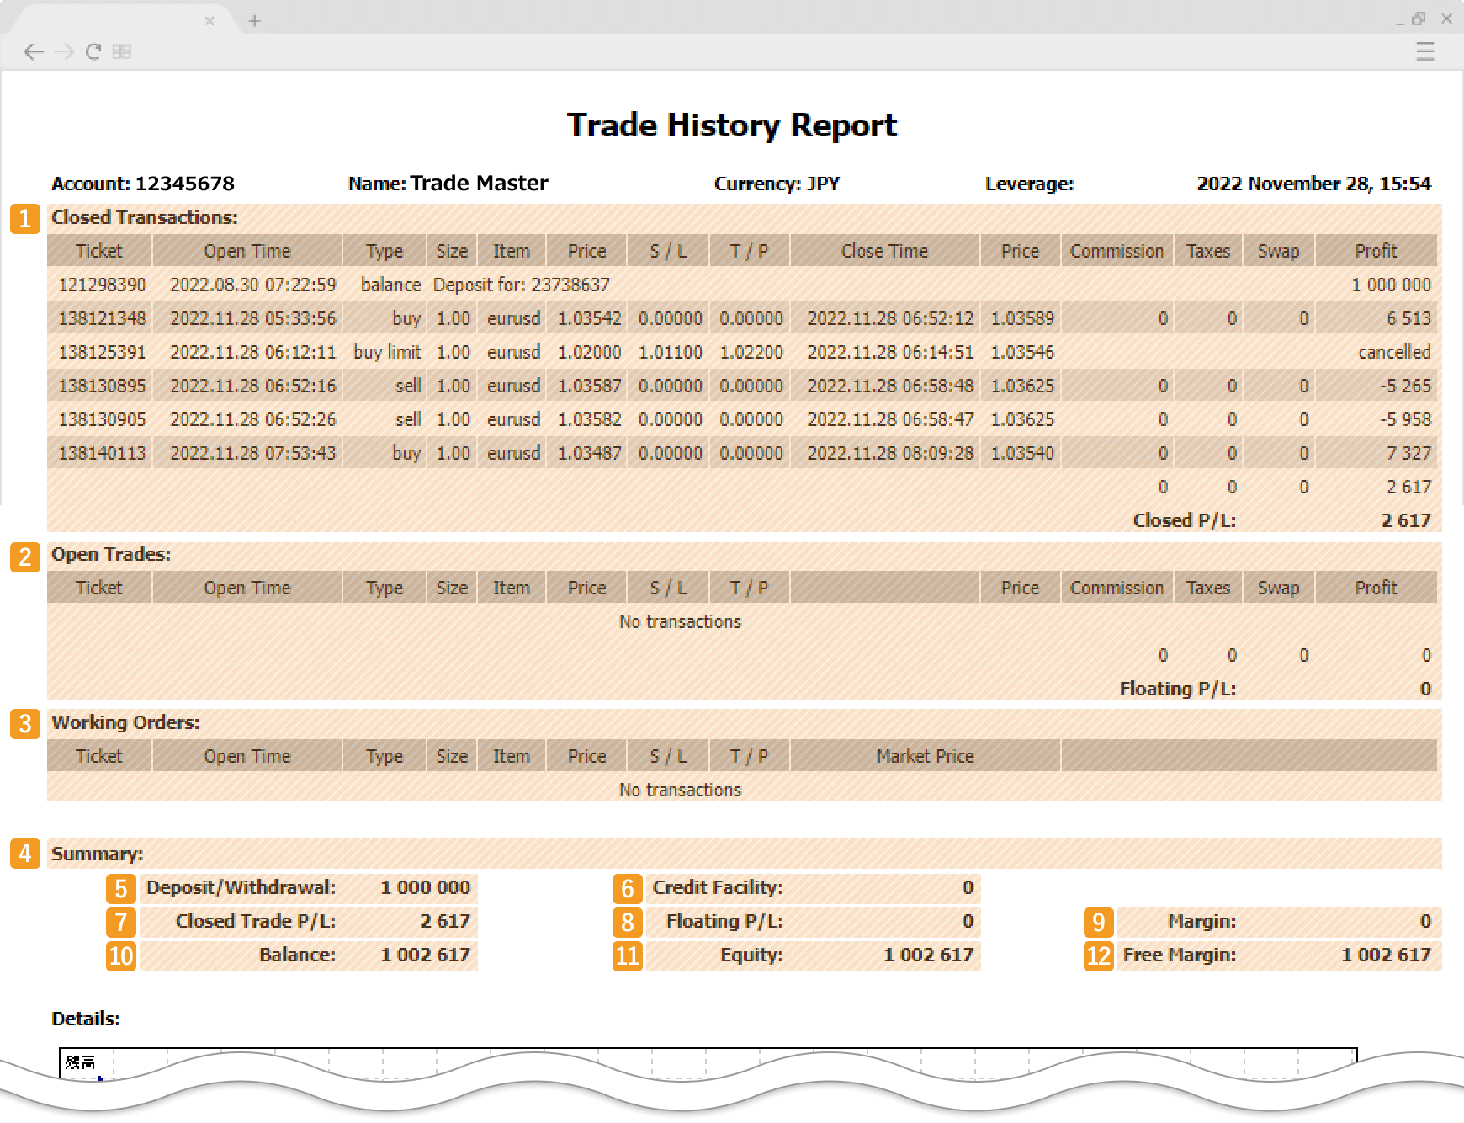Image resolution: width=1464 pixels, height=1123 pixels.
Task: Collapse the Open Trades section
Action: 110,554
